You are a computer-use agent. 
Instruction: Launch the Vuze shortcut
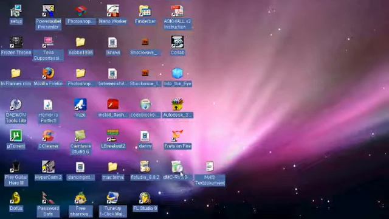81,105
